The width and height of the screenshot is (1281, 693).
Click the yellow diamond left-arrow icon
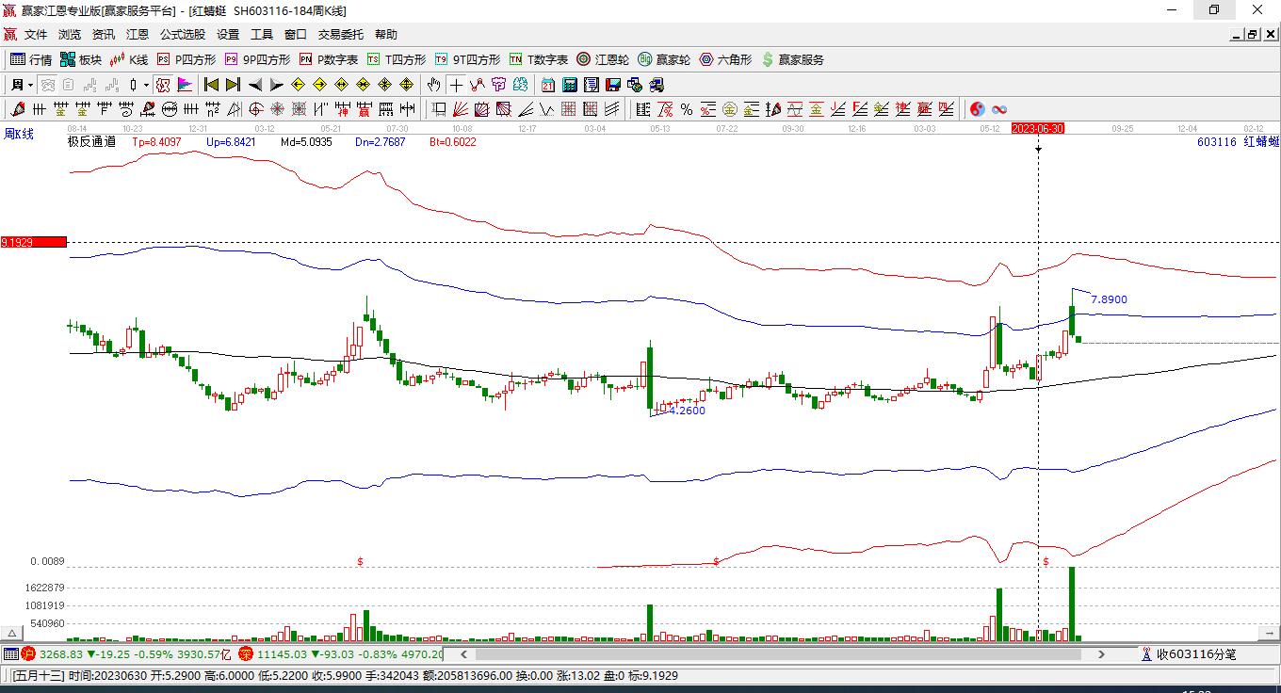299,85
